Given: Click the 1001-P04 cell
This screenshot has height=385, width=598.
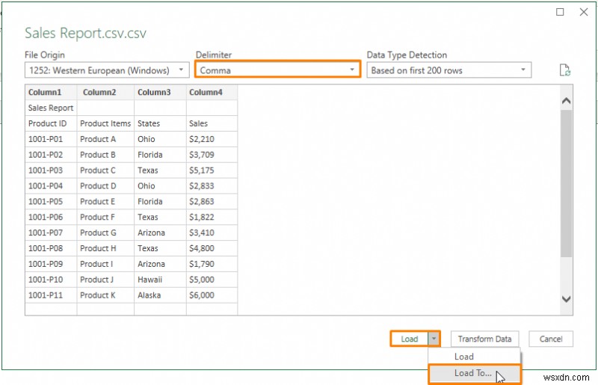Looking at the screenshot, I should pyautogui.click(x=51, y=186).
